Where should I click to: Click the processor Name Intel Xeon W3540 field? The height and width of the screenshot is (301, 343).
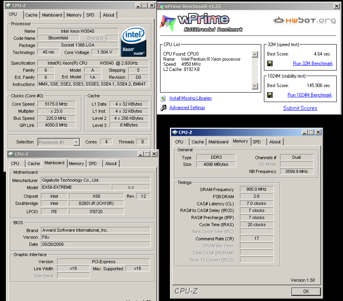click(78, 31)
